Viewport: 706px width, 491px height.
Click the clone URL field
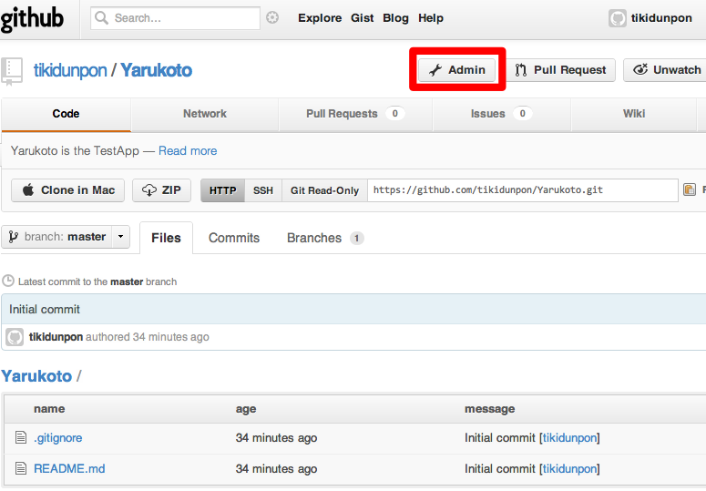[x=523, y=189]
